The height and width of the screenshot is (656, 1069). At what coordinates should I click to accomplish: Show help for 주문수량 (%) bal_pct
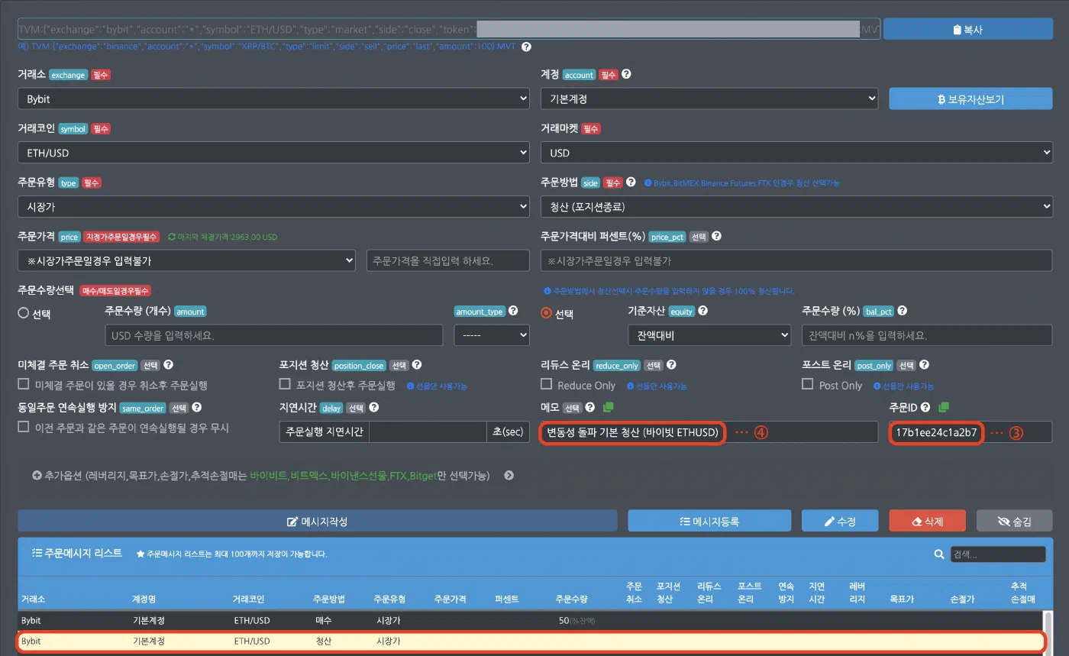click(903, 311)
